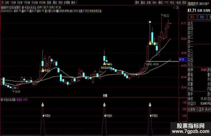Click the 叠加 overlay tool
This screenshot has height=136, width=211.
[x=143, y=3]
